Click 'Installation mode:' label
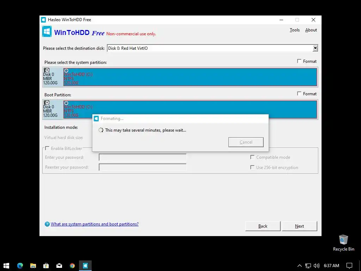This screenshot has height=271, width=361. tap(61, 127)
